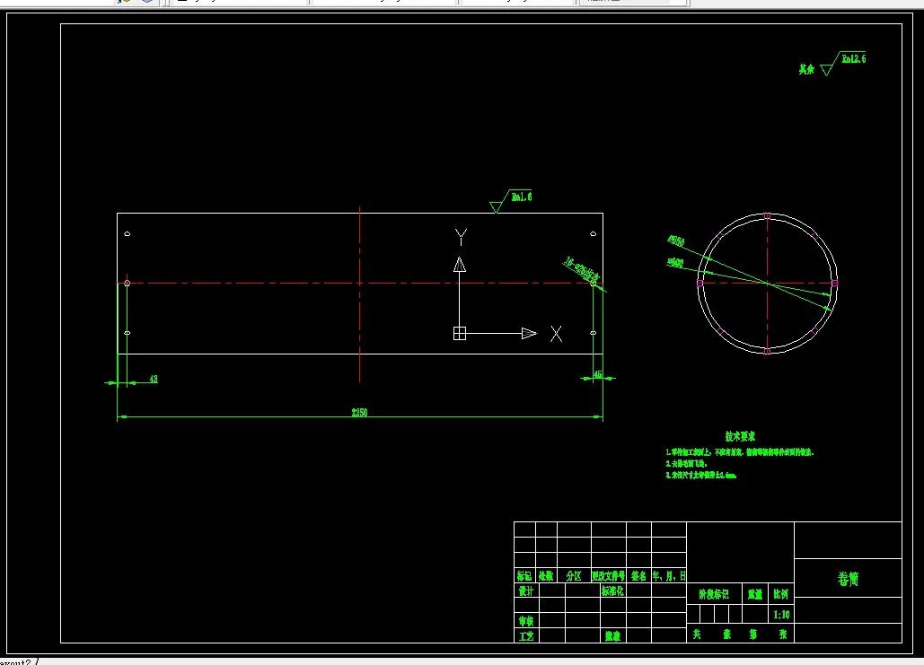Select the upper-left small hole in drum view
Viewport: 924px width, 665px height.
128,234
